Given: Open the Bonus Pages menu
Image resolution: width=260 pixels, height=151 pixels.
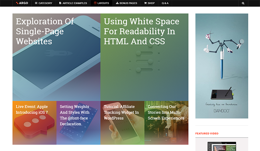Looking at the screenshot, I should (x=128, y=3).
